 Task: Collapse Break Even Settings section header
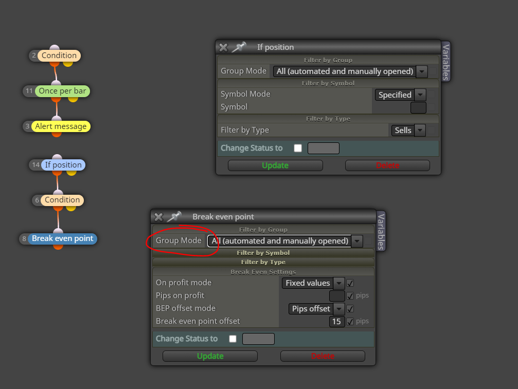pyautogui.click(x=263, y=272)
